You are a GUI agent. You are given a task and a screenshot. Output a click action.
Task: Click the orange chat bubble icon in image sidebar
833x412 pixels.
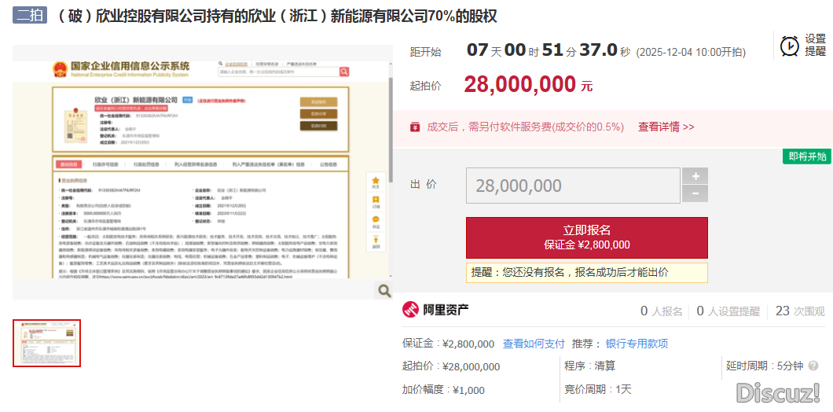tap(376, 222)
